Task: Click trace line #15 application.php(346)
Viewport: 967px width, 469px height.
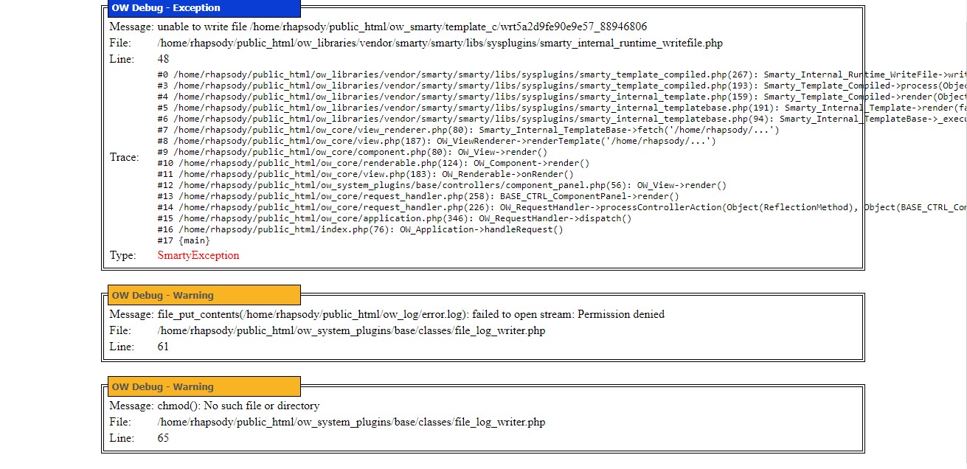Action: pyautogui.click(x=394, y=218)
